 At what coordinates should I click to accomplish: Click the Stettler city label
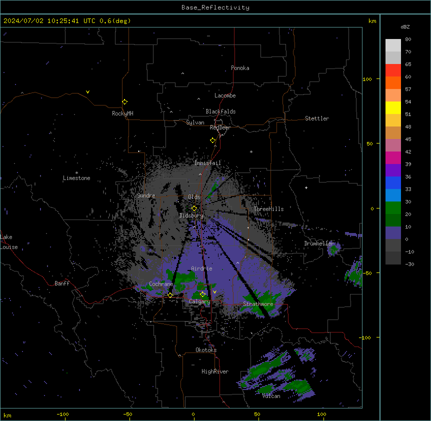317,118
